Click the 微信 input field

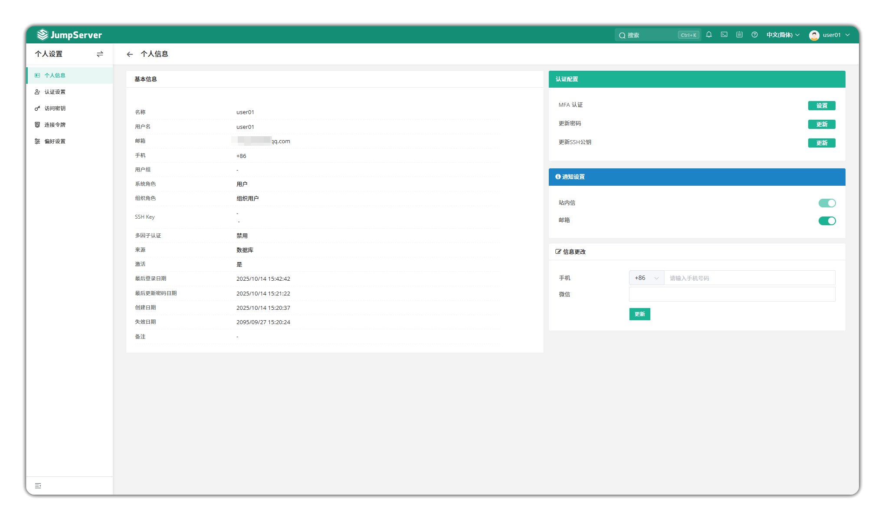[732, 295]
